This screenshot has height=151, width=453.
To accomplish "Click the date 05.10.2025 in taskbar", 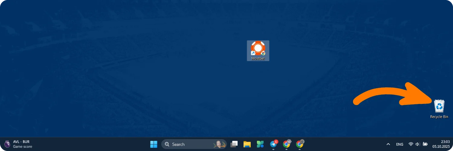I will point(441,147).
